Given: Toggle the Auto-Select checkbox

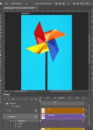Looking at the screenshot, I should [13, 3].
